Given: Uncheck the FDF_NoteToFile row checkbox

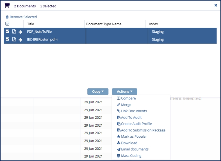Looking at the screenshot, I should coord(8,32).
